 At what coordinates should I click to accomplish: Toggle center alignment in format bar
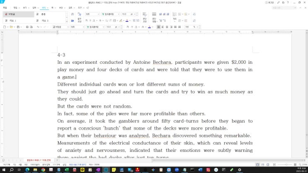point(168,27)
